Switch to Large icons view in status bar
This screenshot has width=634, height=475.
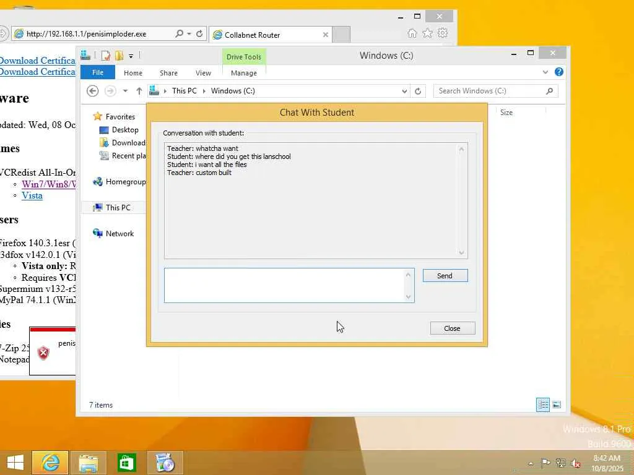pos(557,404)
